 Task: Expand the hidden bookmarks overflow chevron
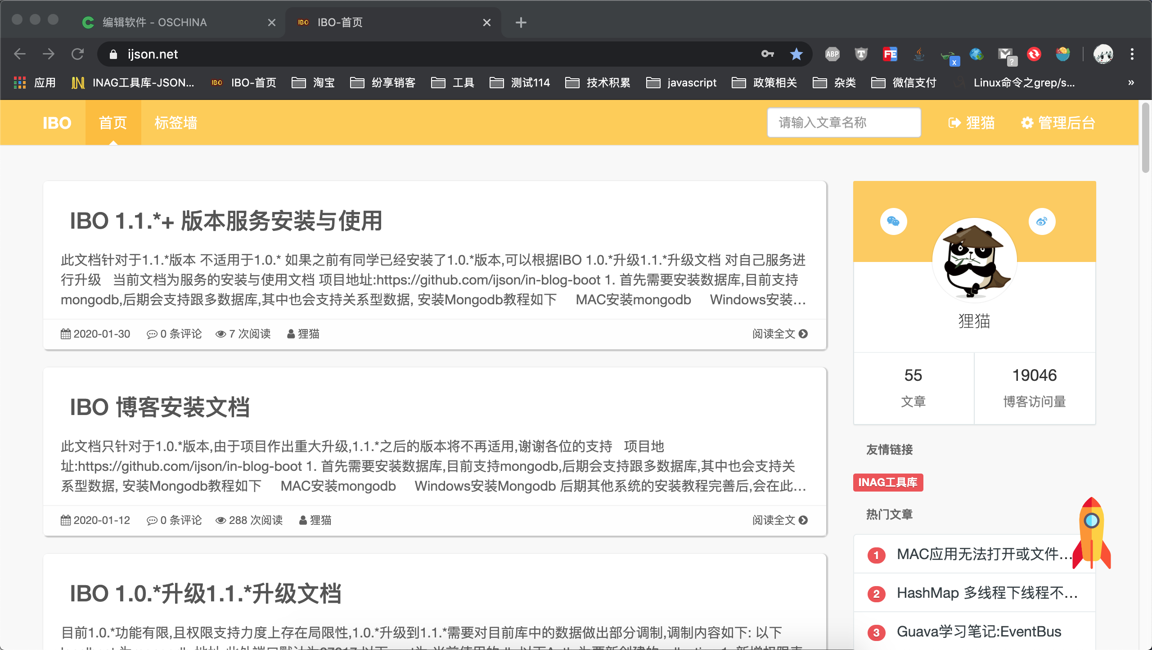(x=1131, y=82)
